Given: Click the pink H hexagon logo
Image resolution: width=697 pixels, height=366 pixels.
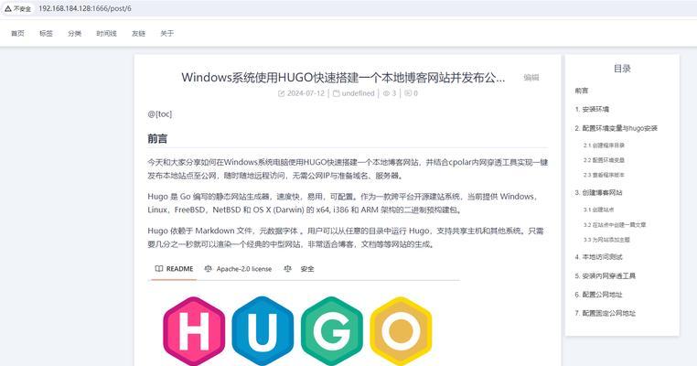Looking at the screenshot, I should tap(194, 331).
